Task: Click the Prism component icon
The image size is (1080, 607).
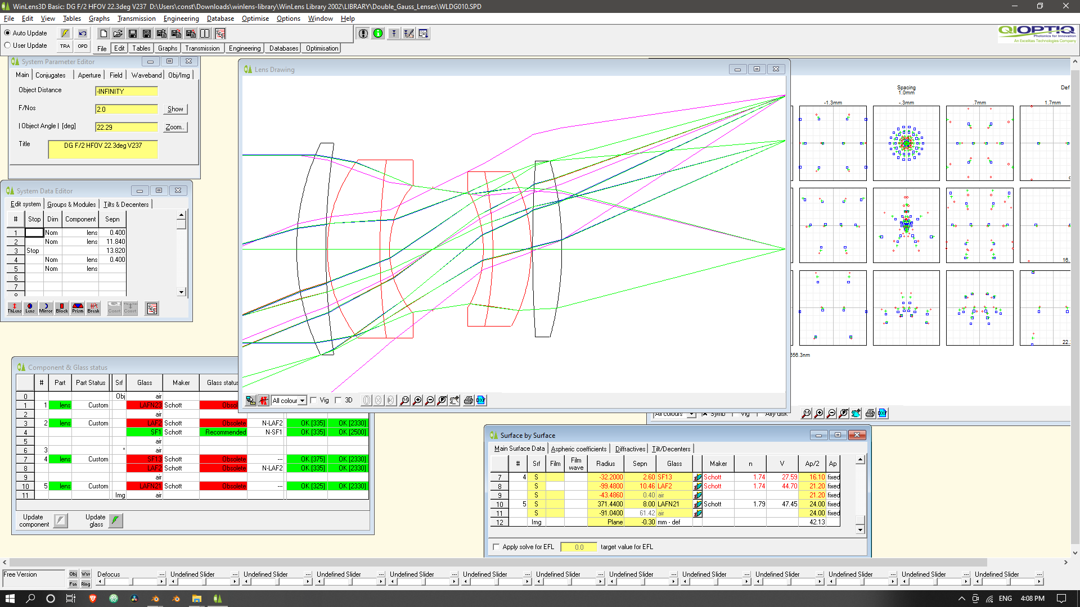Action: point(78,308)
